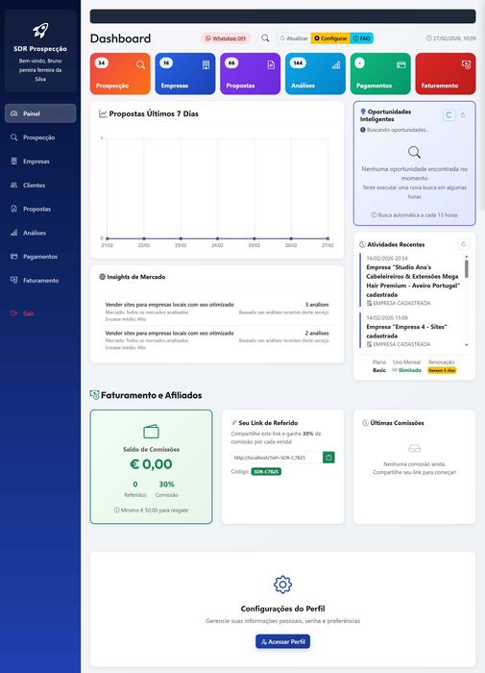Click the wallet icon in Saldo de Comissões
The height and width of the screenshot is (673, 485).
[152, 431]
